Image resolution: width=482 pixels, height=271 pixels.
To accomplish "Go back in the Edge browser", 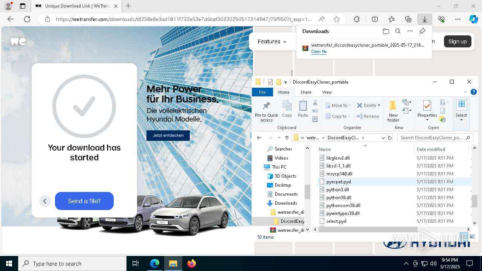I will tap(11, 19).
